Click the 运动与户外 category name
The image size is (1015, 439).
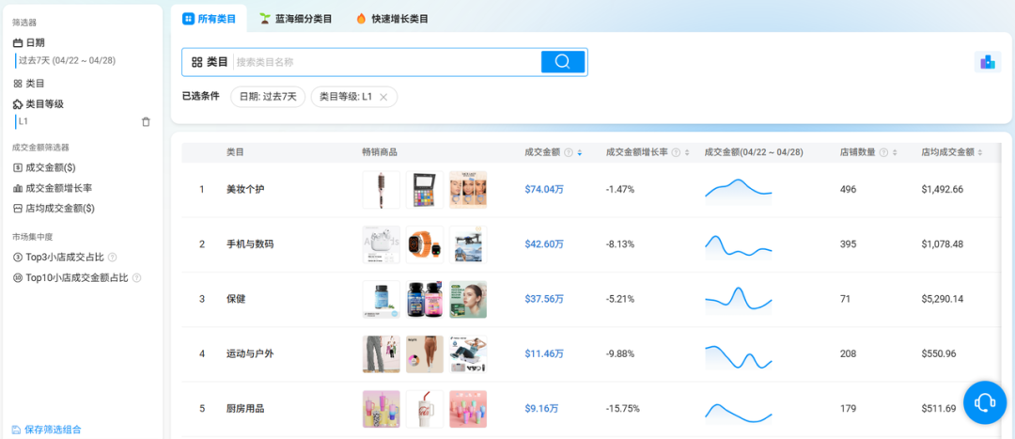click(250, 354)
